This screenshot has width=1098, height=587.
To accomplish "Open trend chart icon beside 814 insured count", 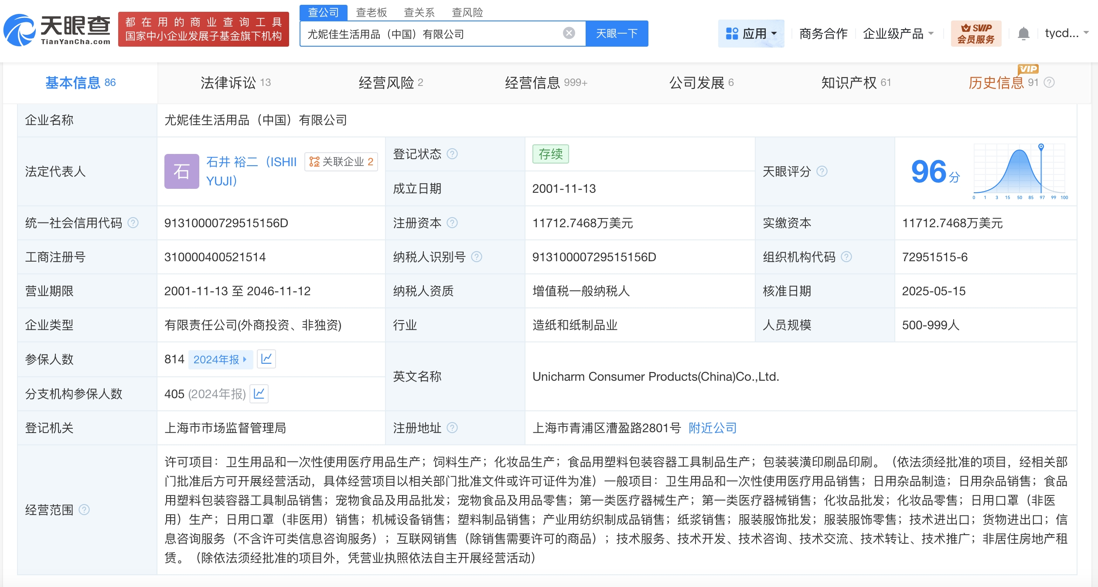I will (x=266, y=359).
